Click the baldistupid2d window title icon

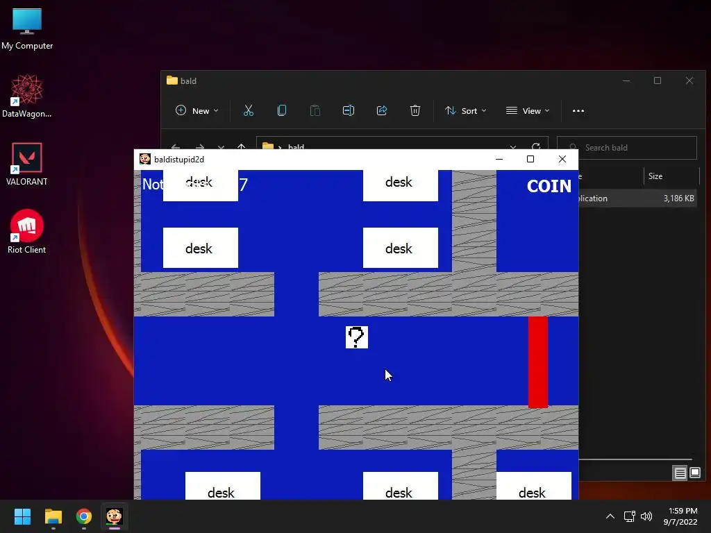click(x=145, y=159)
